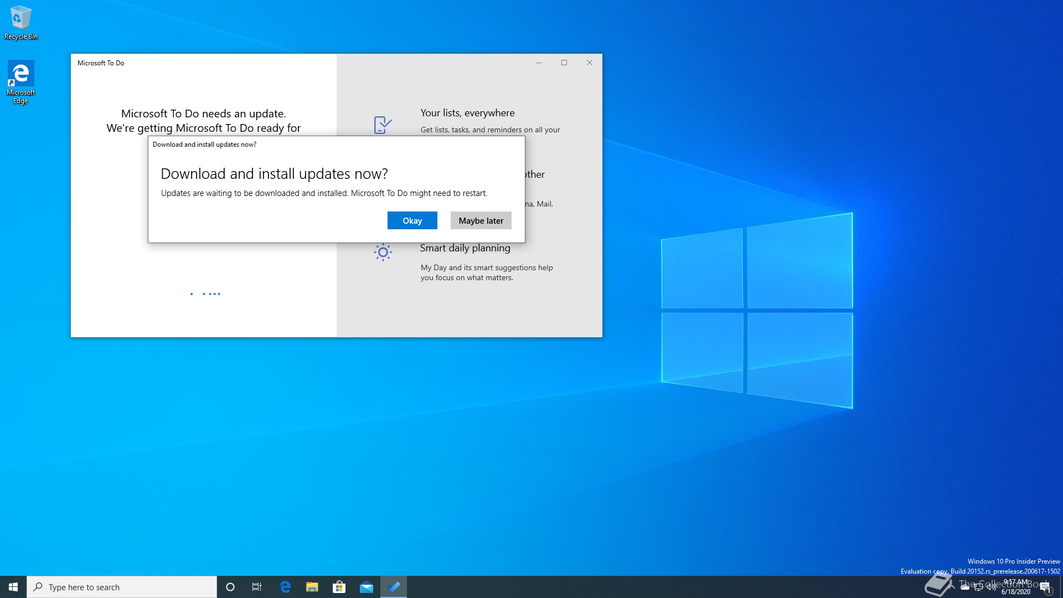The image size is (1063, 598).
Task: Open the clock showing 9:57 AM
Action: (x=1015, y=587)
